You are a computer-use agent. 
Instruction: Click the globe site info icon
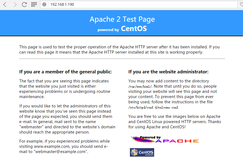click(45, 5)
